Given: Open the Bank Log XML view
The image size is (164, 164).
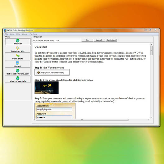Looking at the screenshot, I should pyautogui.click(x=18, y=49).
